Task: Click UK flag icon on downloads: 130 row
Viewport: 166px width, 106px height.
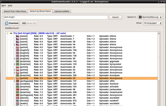Action: click(18, 56)
